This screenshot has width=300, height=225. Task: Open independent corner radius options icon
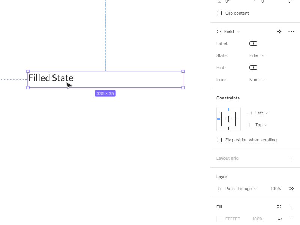coord(291,2)
